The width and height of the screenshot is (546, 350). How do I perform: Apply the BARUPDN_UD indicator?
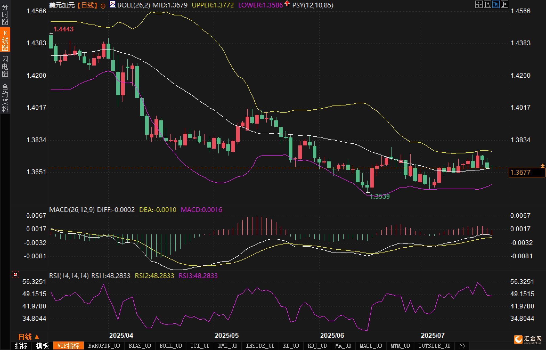(104, 346)
